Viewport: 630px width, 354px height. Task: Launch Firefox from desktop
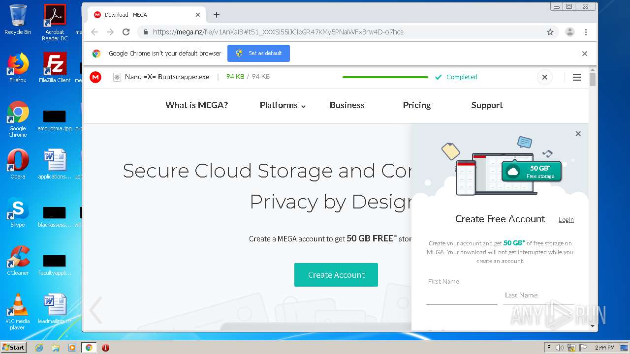[18, 68]
